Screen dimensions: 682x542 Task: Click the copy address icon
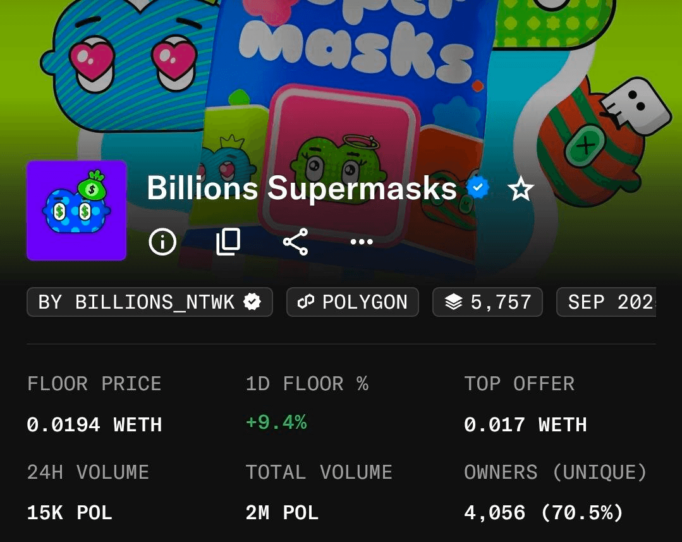[228, 242]
